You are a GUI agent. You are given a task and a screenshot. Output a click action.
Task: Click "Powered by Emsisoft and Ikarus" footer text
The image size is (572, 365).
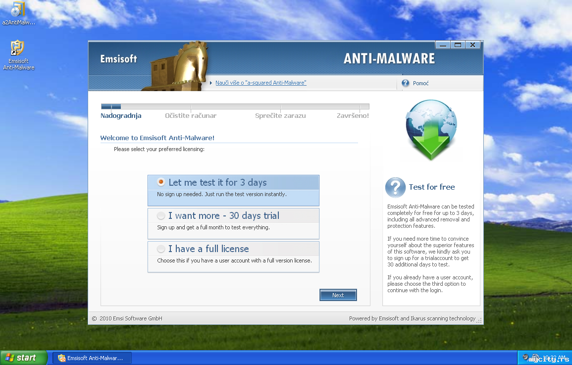click(412, 318)
